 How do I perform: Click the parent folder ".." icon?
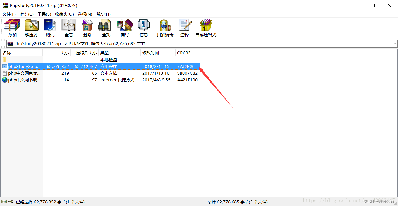click(4, 60)
